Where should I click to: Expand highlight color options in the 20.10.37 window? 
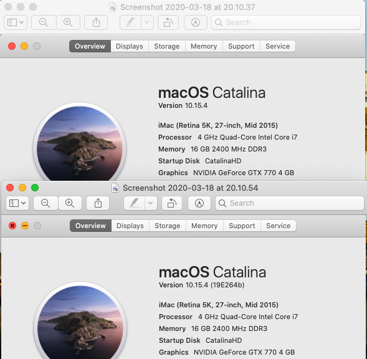(147, 22)
